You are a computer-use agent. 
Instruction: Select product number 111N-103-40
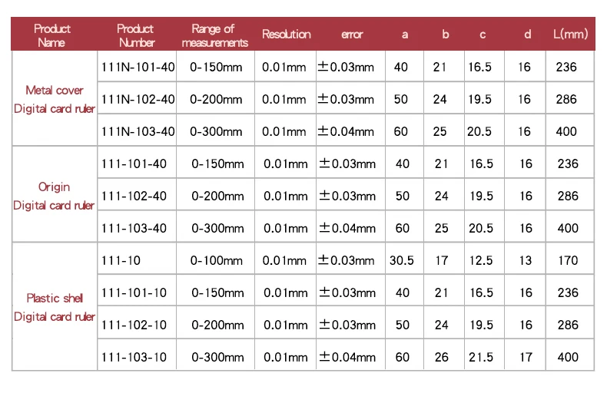138,132
